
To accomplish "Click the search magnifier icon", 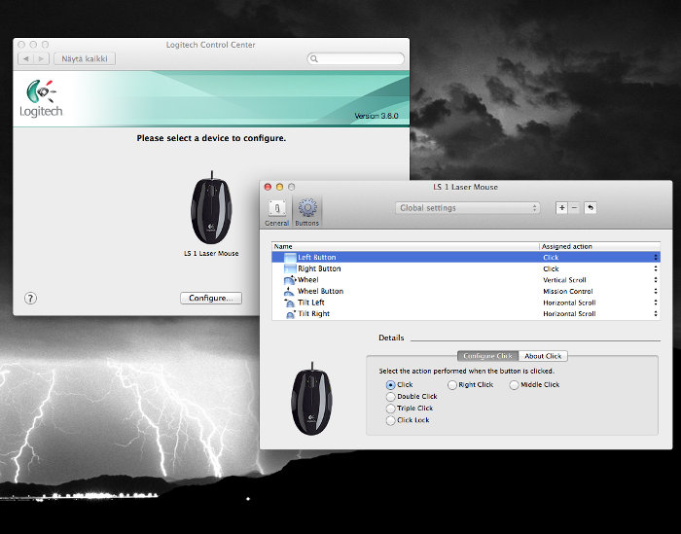I will tap(314, 58).
